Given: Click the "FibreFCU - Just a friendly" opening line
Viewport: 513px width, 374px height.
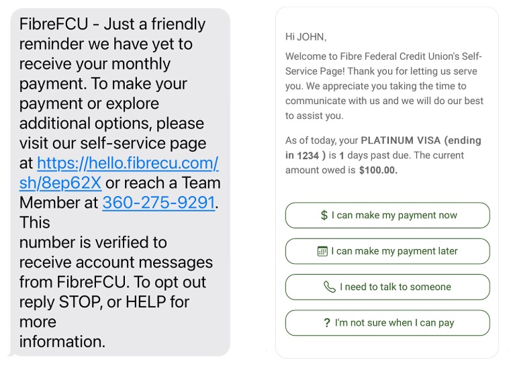Looking at the screenshot, I should (112, 24).
